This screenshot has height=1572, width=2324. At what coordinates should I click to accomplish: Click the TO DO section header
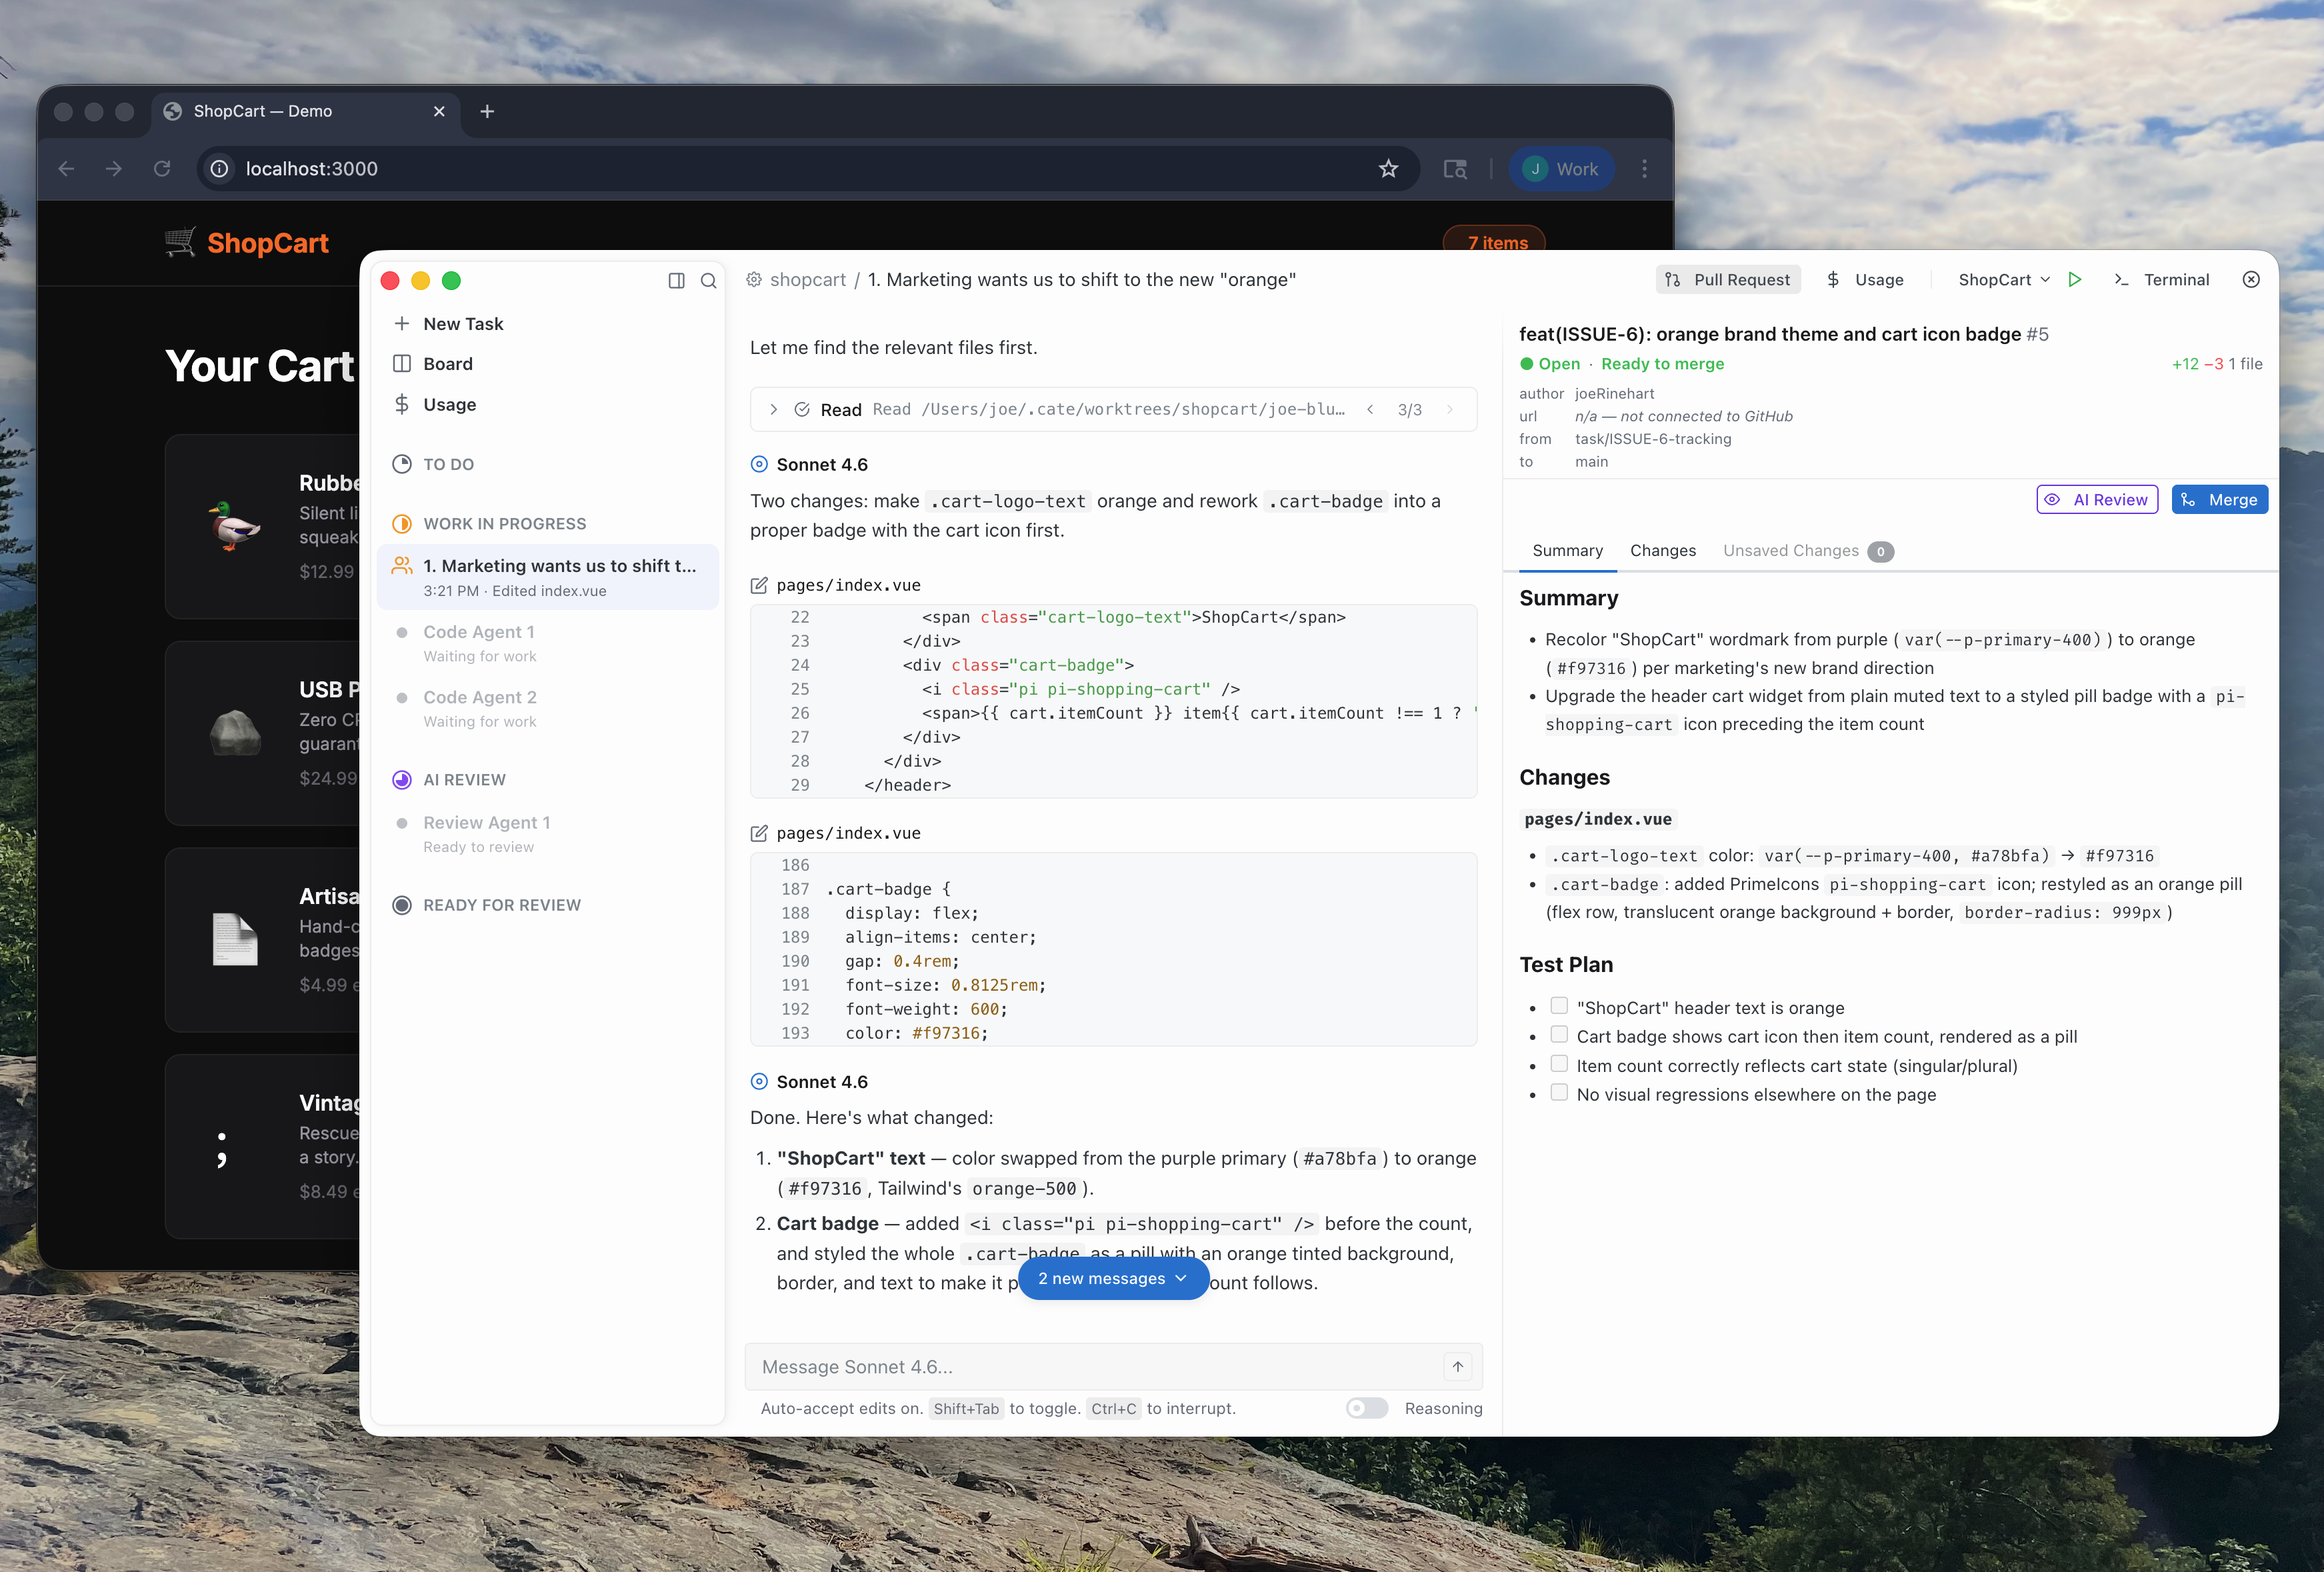pyautogui.click(x=448, y=464)
